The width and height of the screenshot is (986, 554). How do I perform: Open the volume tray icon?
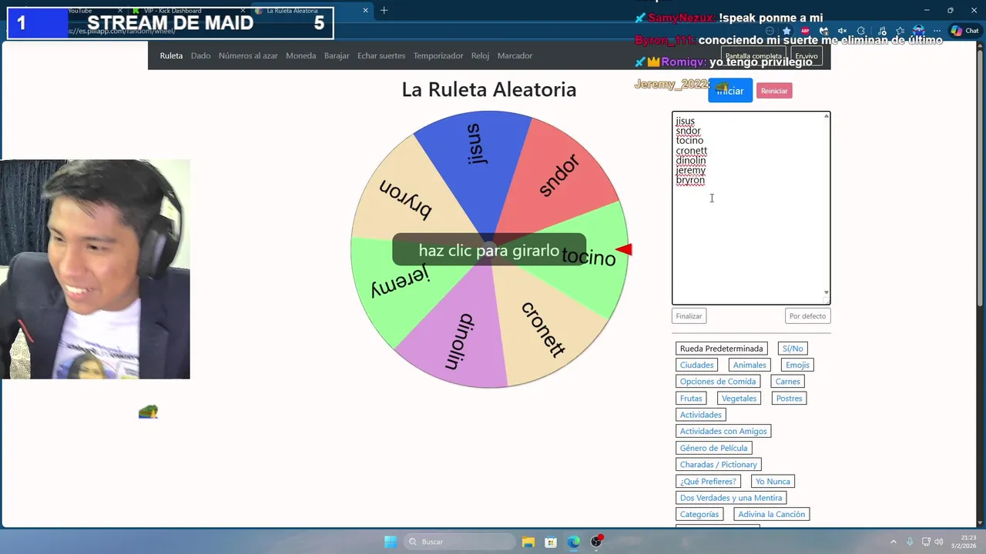939,542
